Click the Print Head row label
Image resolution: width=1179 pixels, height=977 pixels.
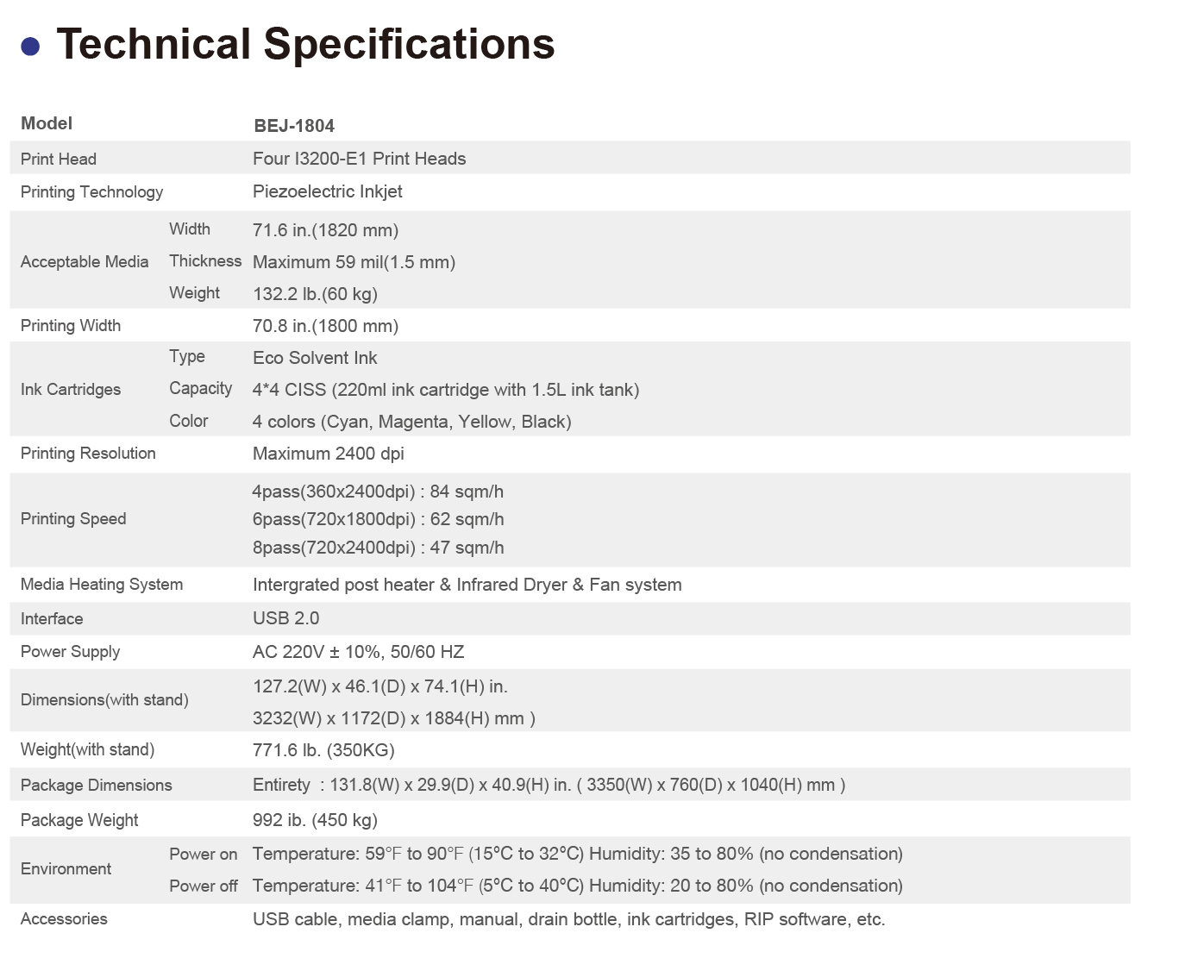pyautogui.click(x=59, y=160)
